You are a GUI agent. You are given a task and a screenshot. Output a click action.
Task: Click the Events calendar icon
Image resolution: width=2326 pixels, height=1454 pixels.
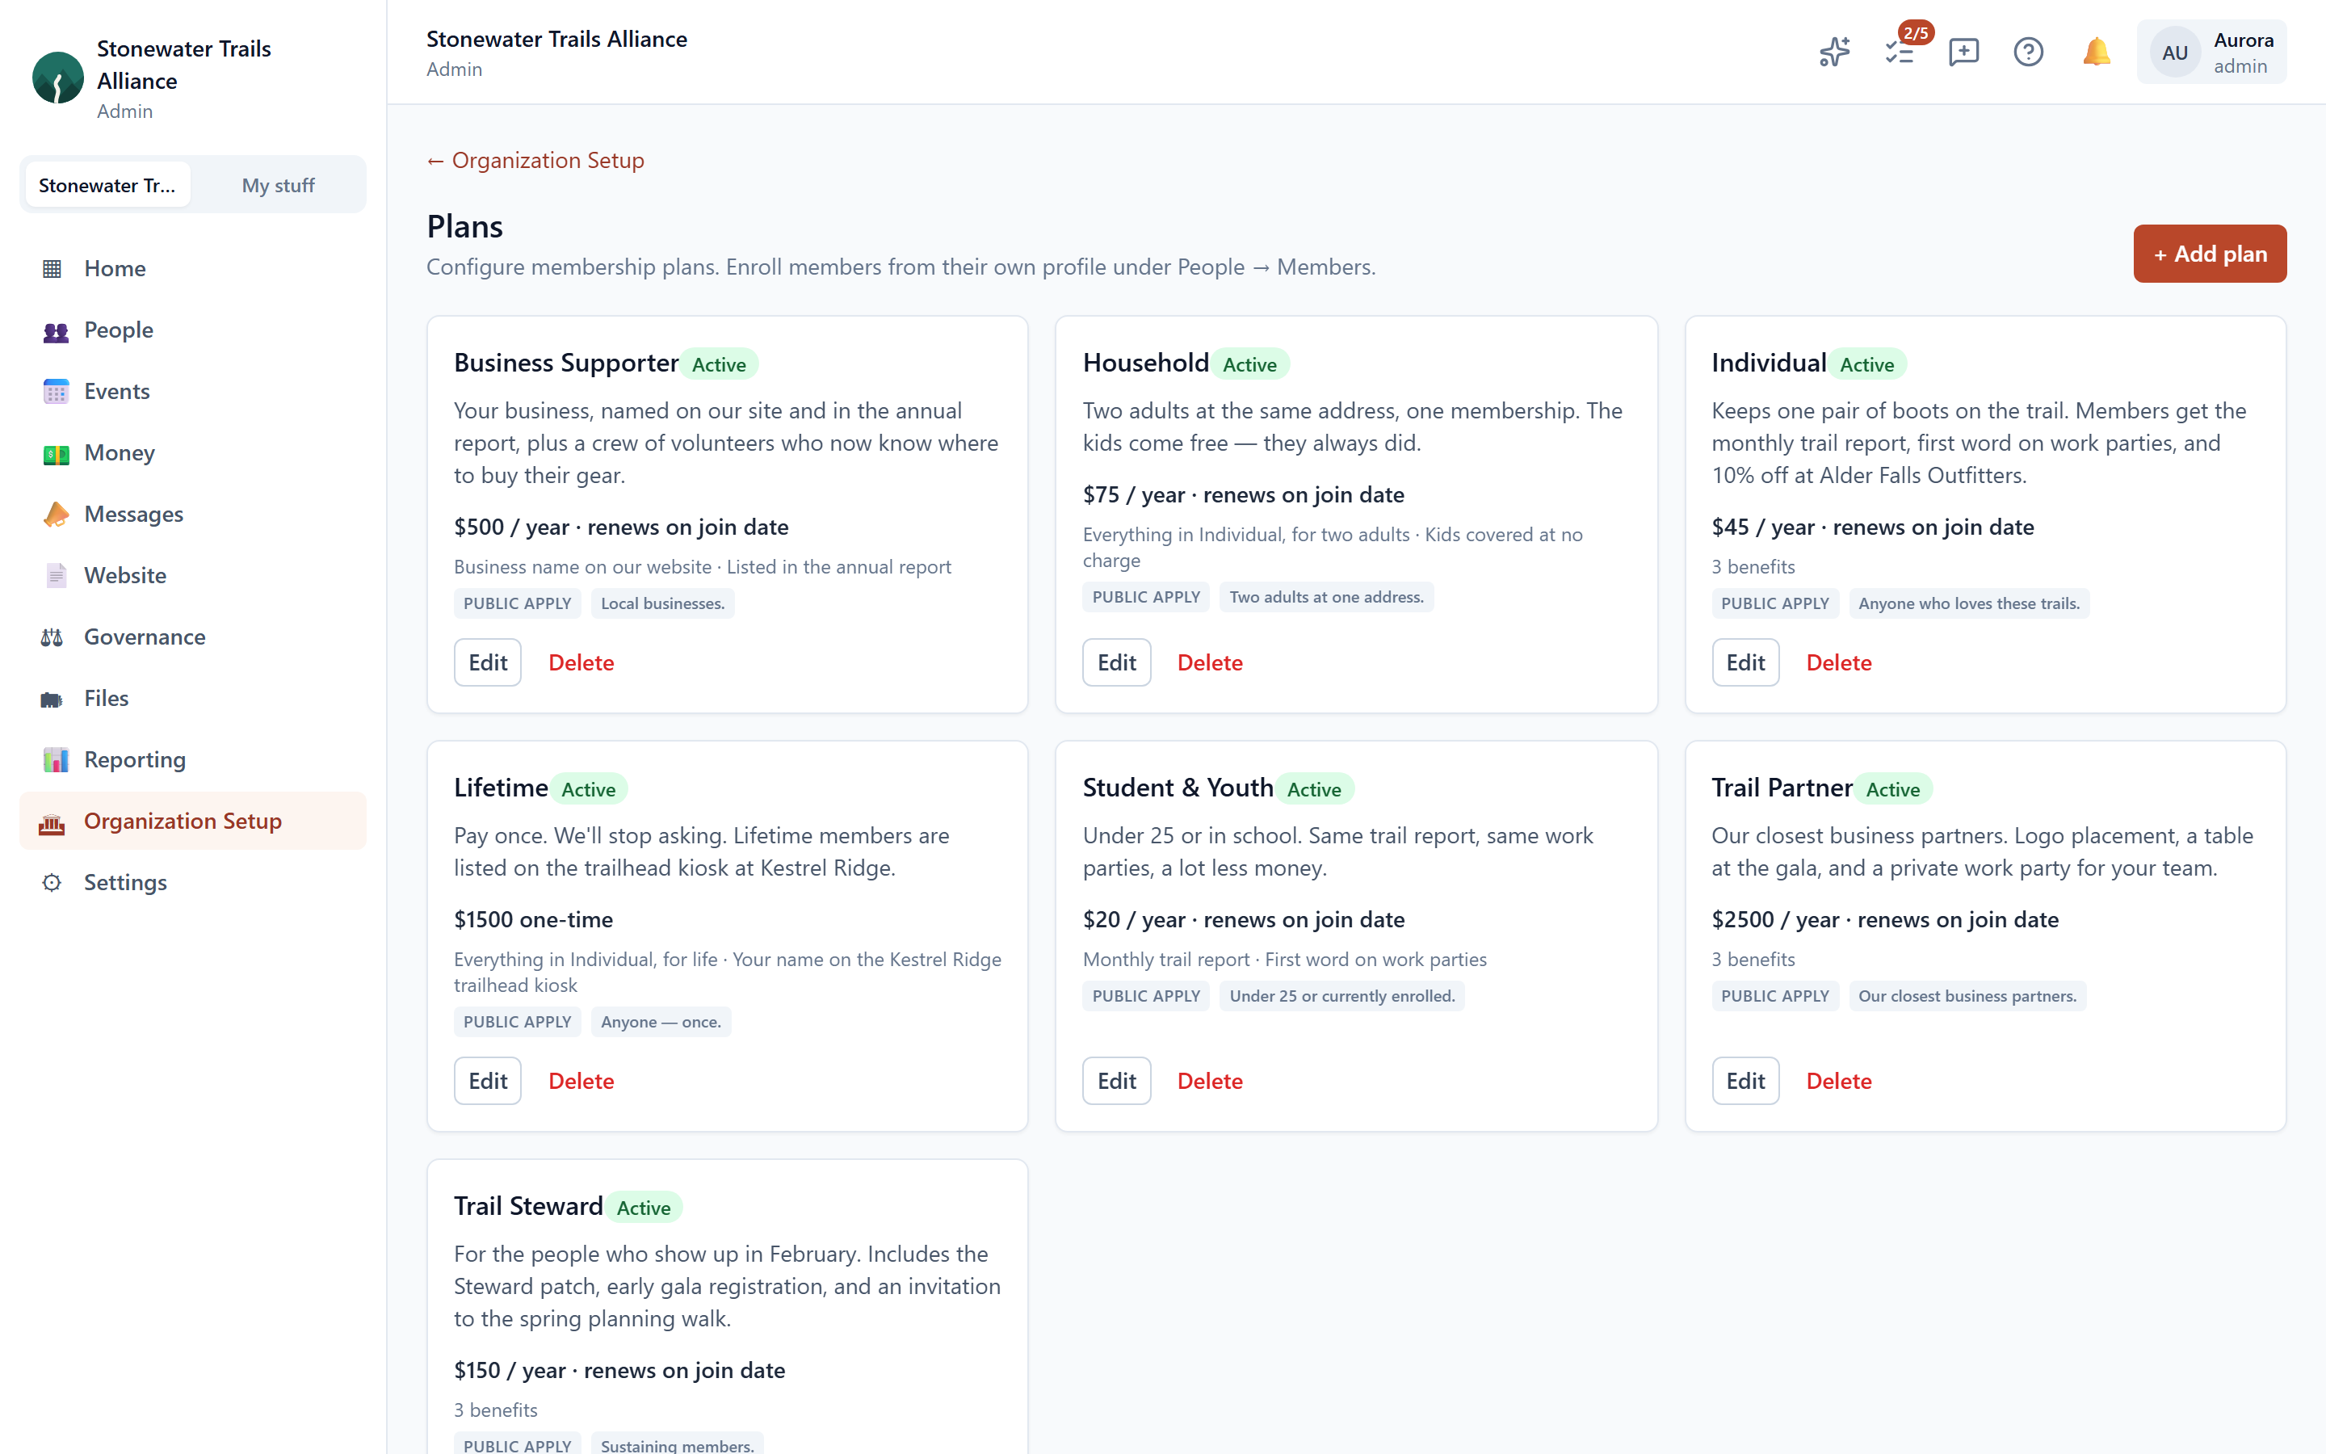click(56, 392)
